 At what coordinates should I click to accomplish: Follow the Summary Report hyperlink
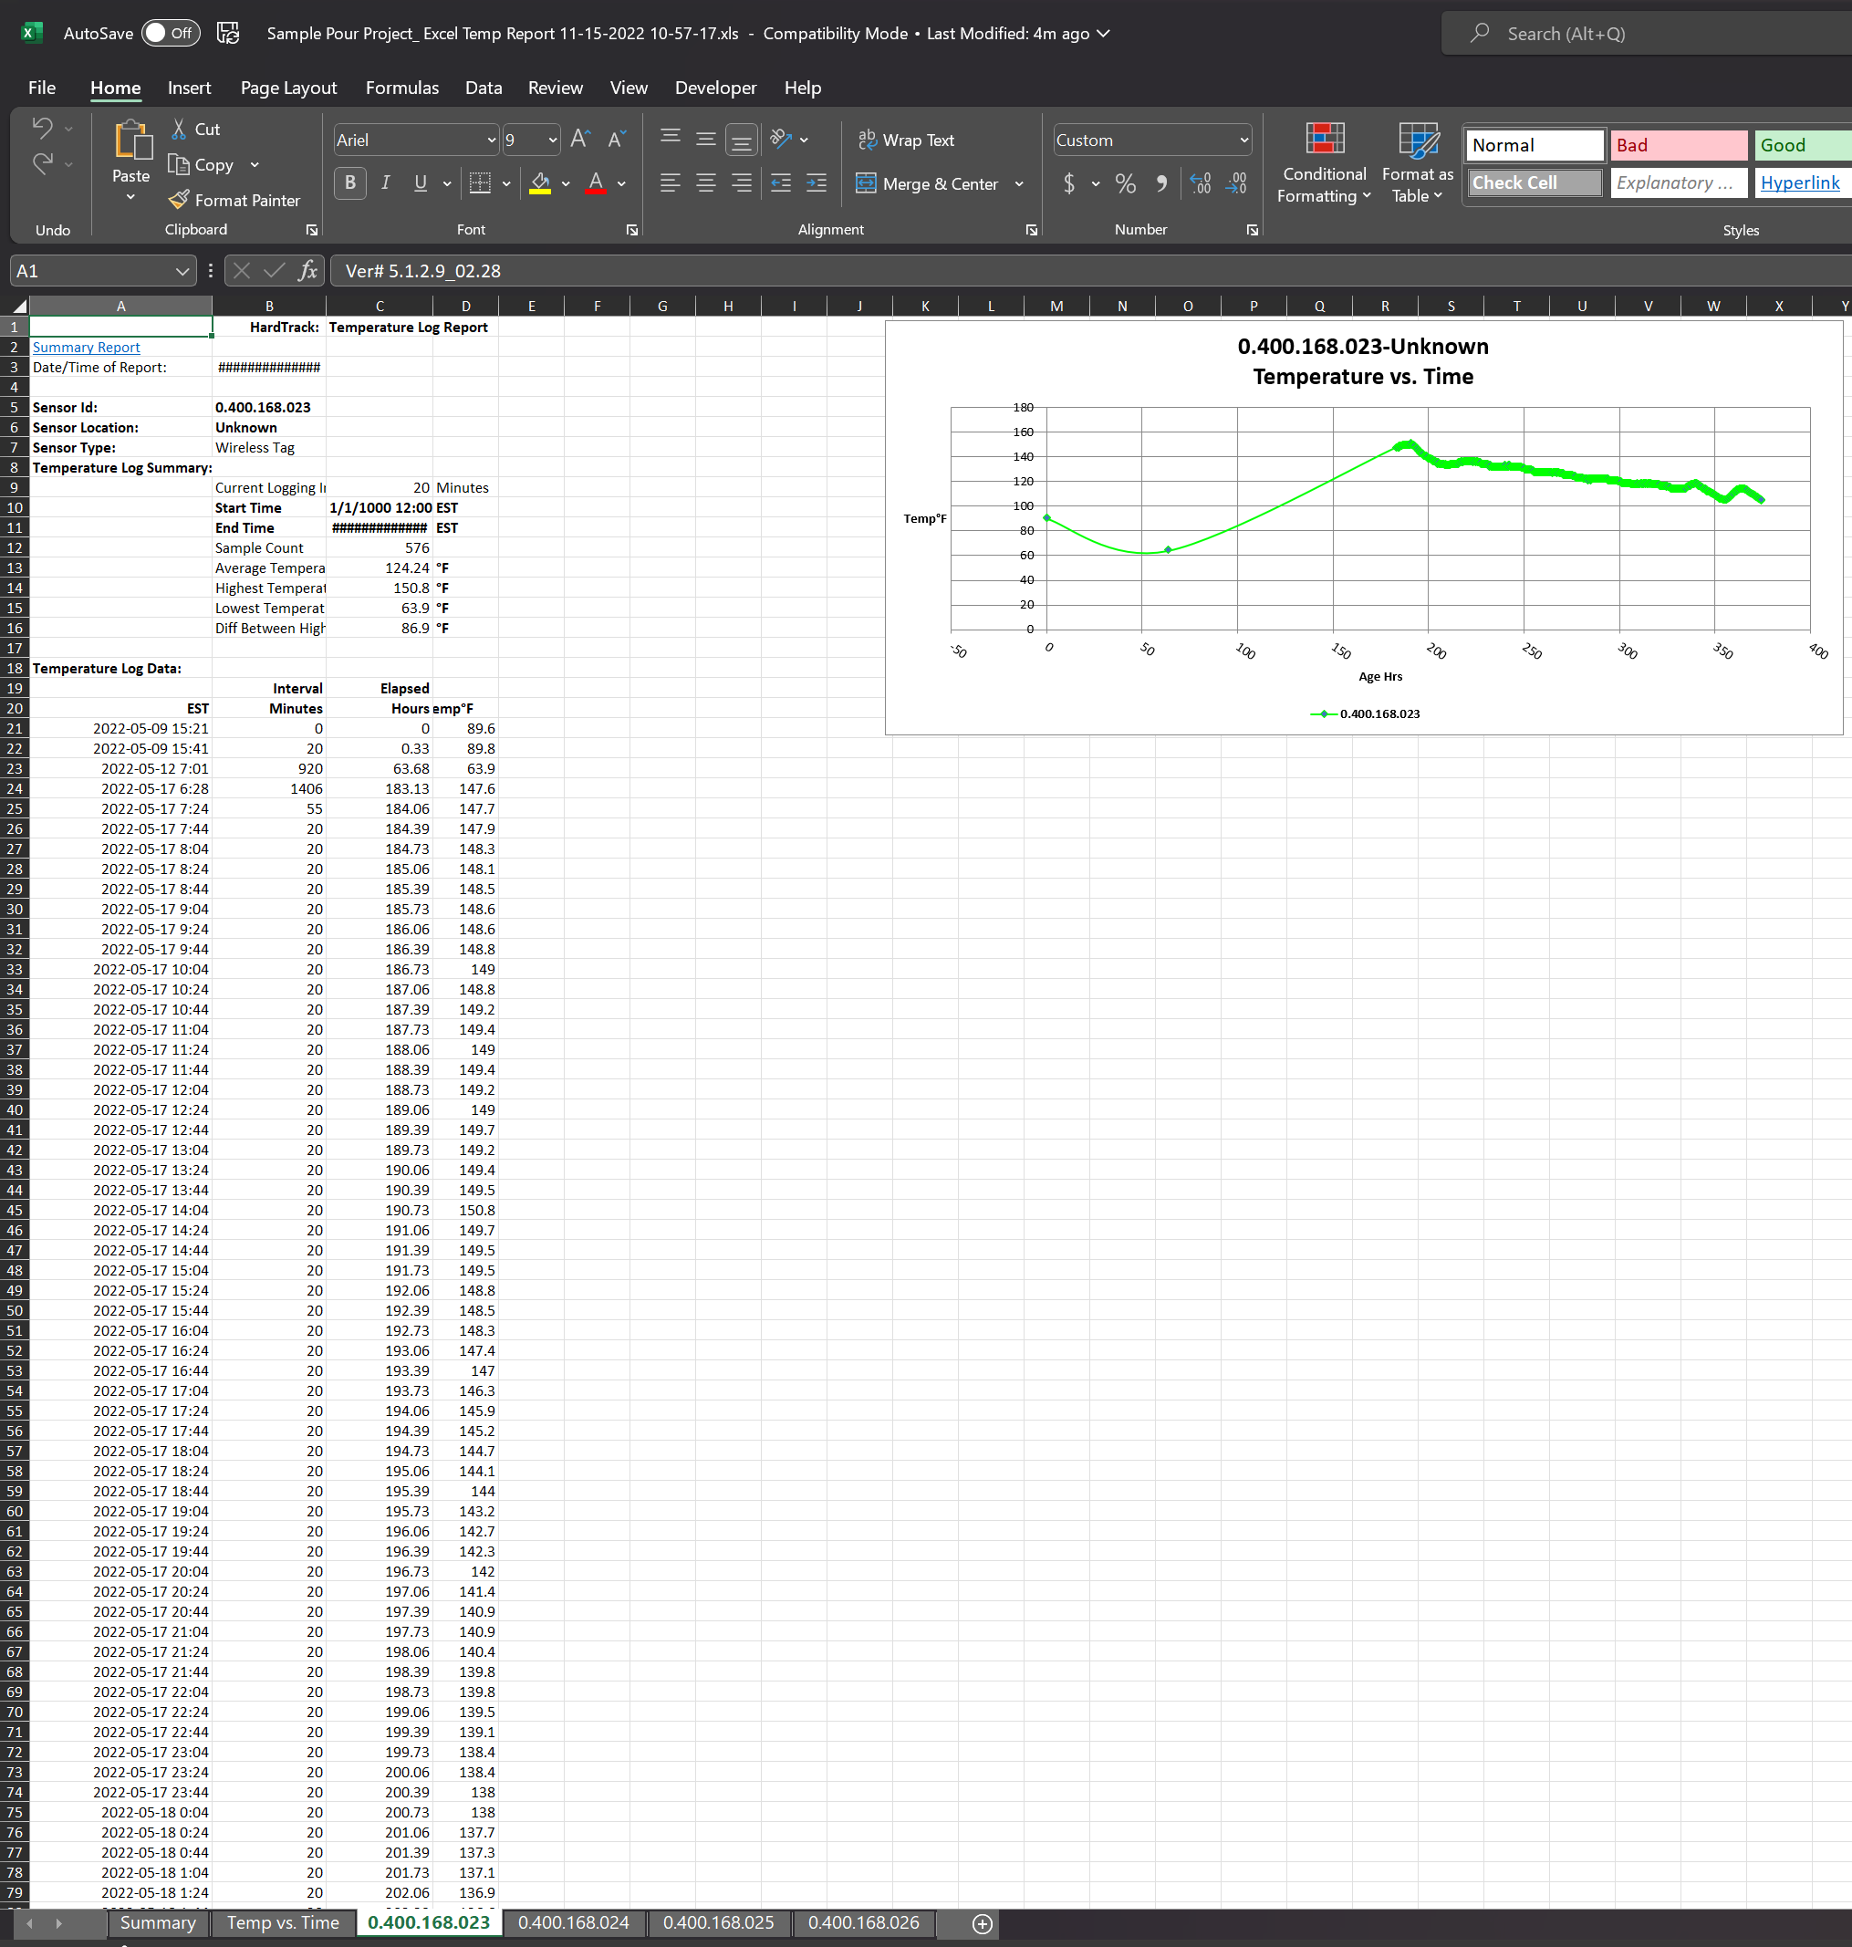[86, 348]
